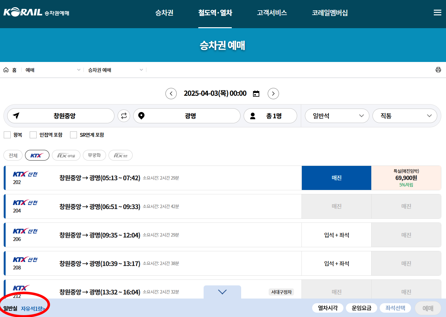Image resolution: width=446 pixels, height=317 pixels.
Task: Click the 창원중앙→광명(13:32~16:04) row text
Action: coord(100,292)
